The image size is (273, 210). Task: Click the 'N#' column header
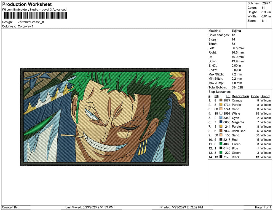(x=216, y=96)
